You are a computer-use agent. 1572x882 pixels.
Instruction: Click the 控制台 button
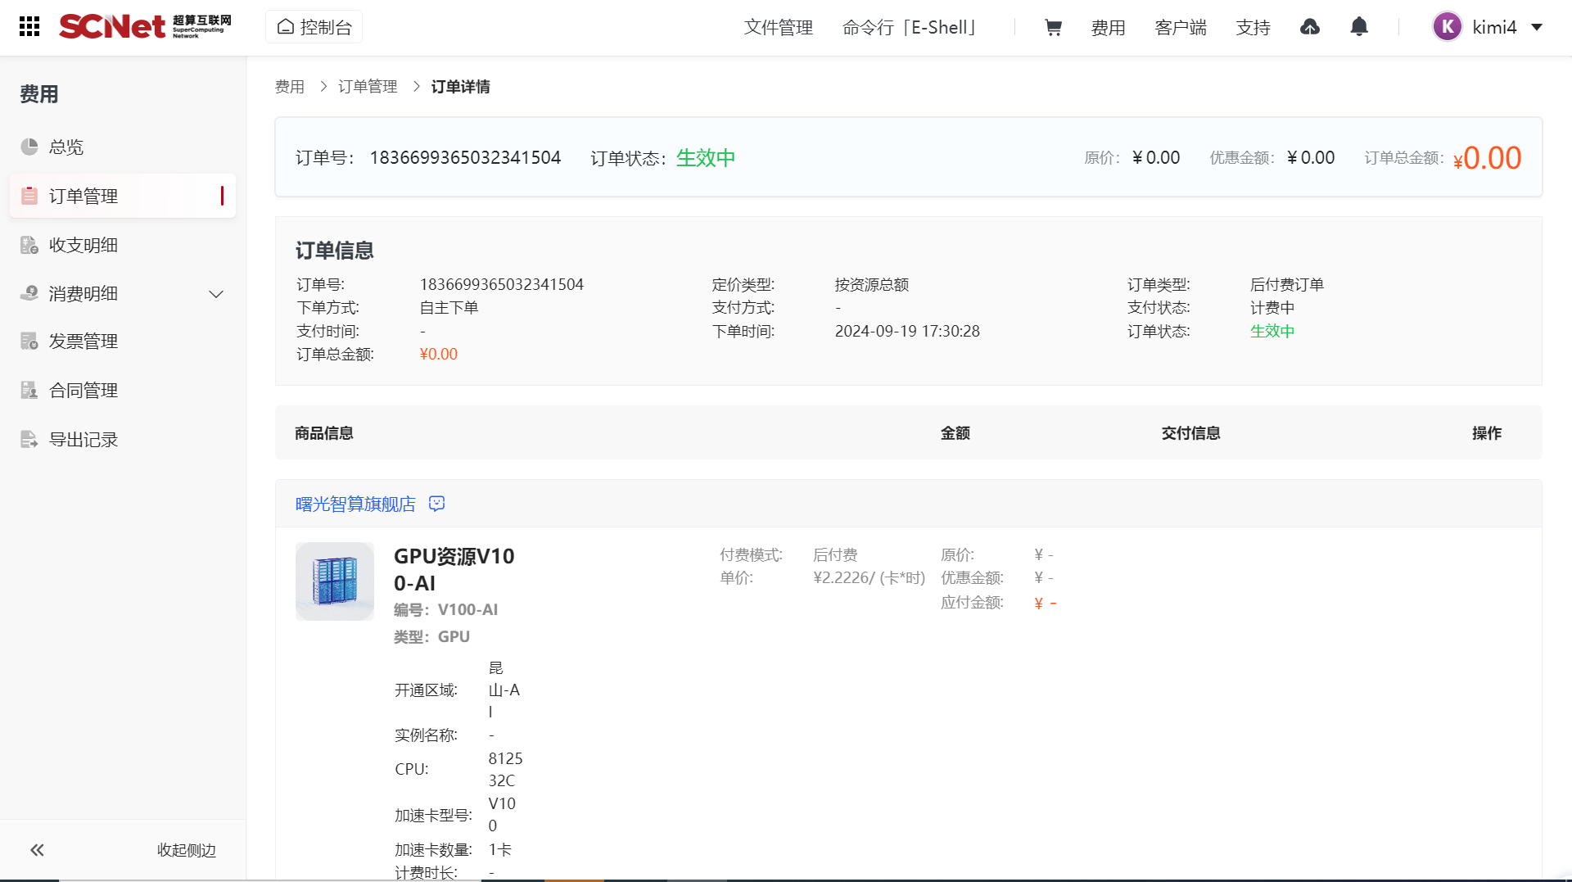coord(314,27)
